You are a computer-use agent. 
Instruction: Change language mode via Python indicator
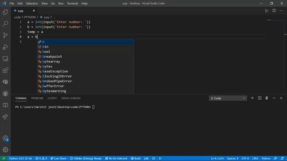tap(266, 158)
